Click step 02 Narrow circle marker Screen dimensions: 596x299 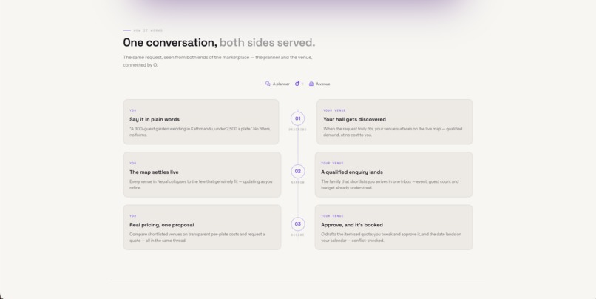tap(297, 172)
